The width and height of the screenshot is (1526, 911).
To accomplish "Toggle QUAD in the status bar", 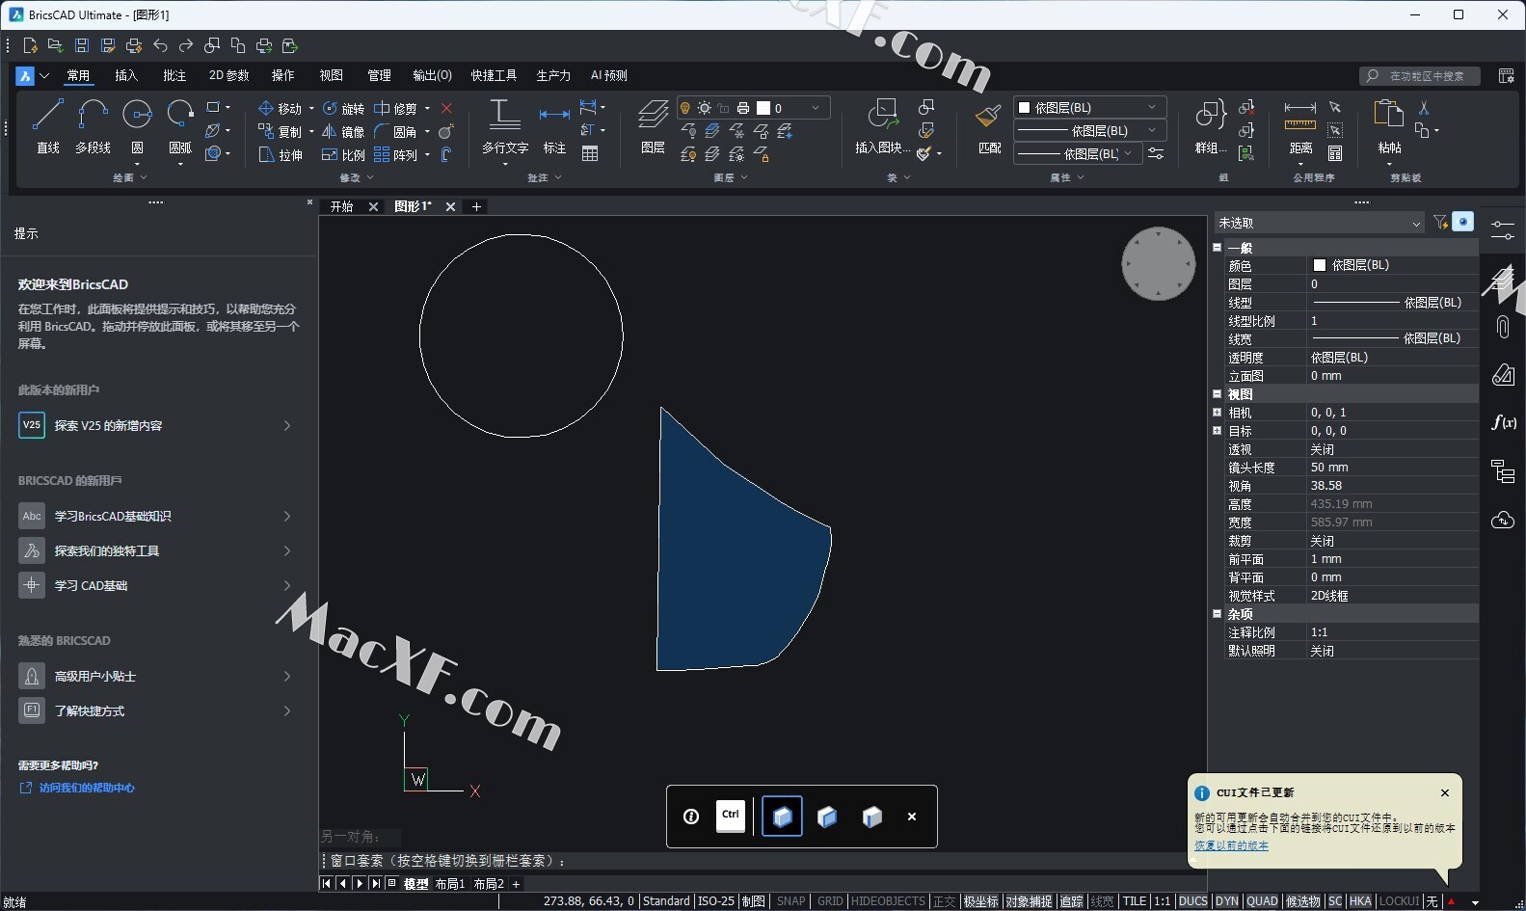I will click(x=1262, y=901).
